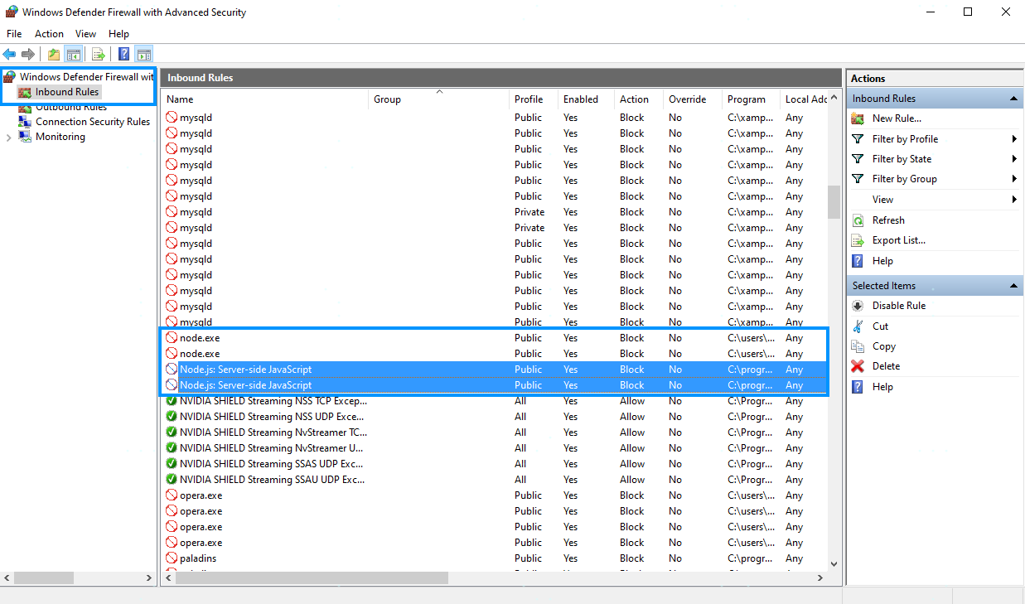Select Inbound Rules in the tree

pos(67,92)
